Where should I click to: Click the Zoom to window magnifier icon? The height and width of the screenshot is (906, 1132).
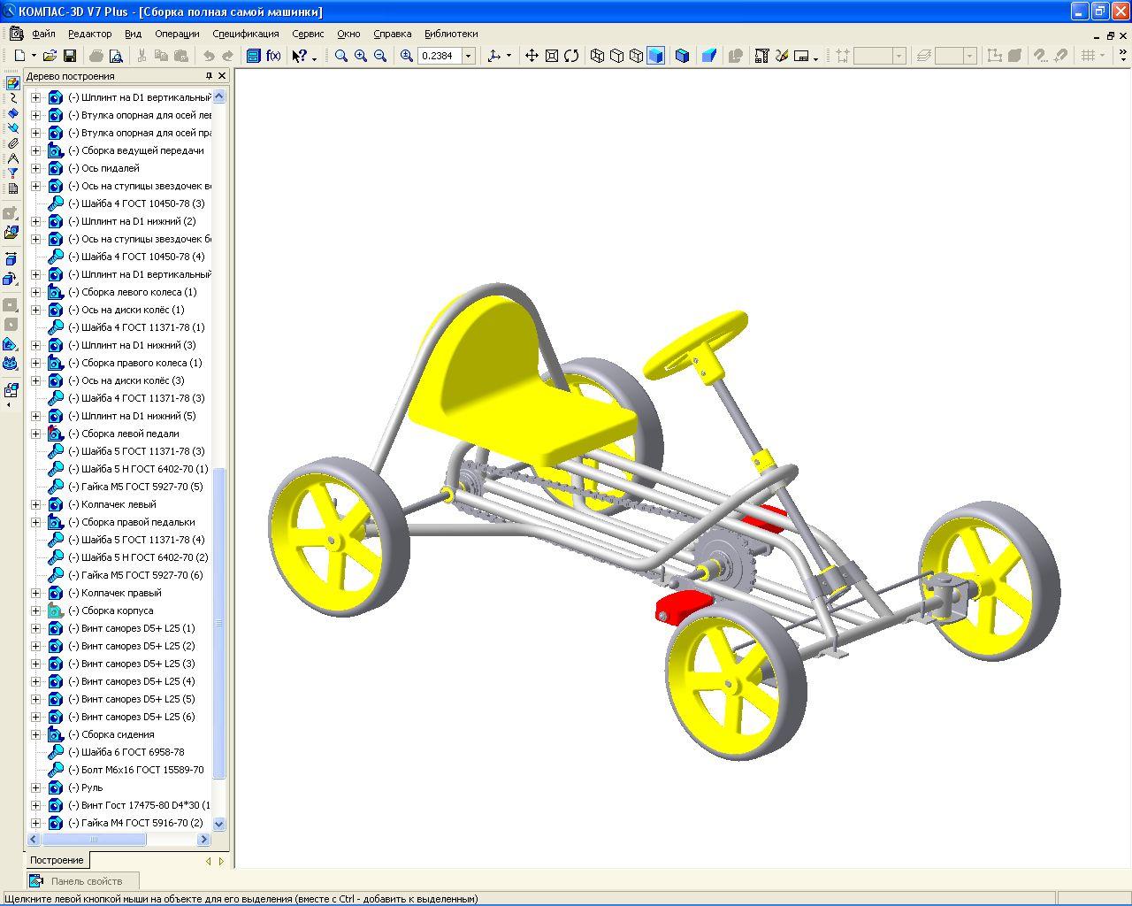(x=341, y=56)
